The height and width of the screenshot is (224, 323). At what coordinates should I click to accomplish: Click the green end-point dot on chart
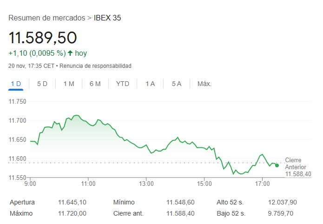point(277,165)
